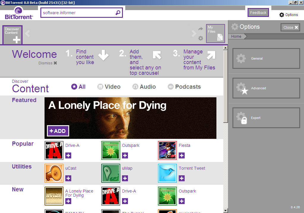
Task: Add Drive-A in the Popular row
Action: point(68,155)
